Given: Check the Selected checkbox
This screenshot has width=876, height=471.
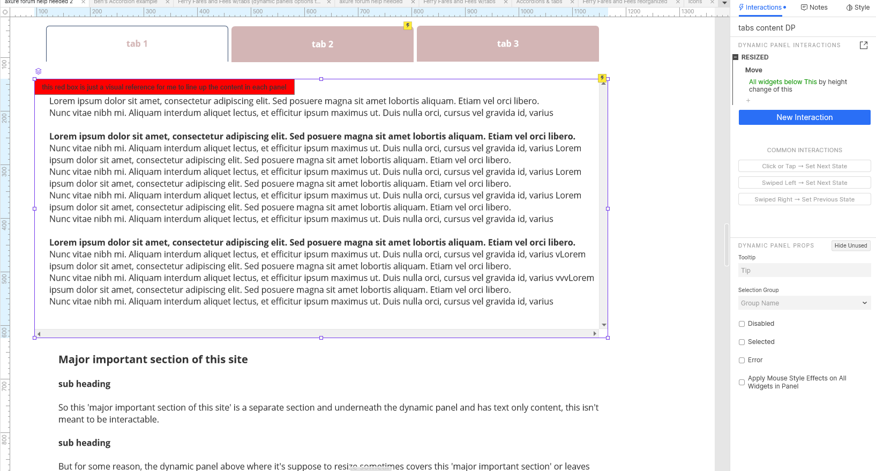Looking at the screenshot, I should pos(742,342).
